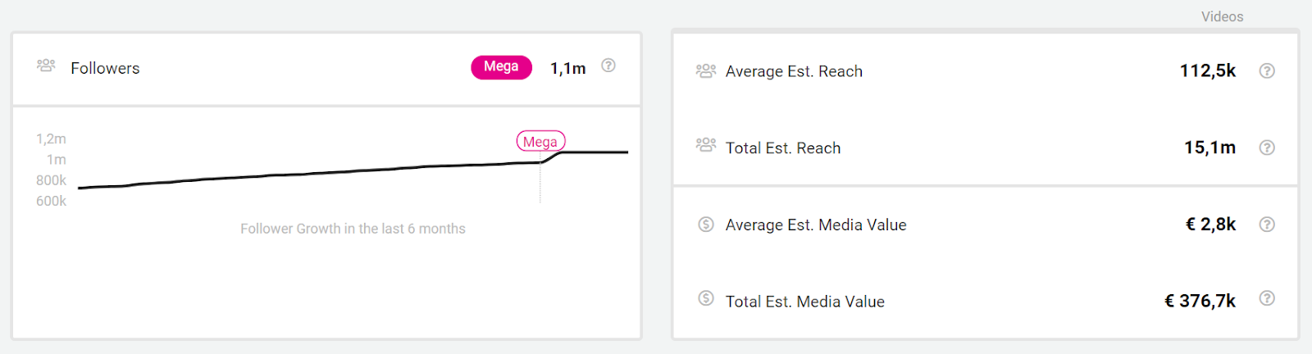
Task: Click the Total Est. Media Value dollar icon
Action: [x=705, y=298]
